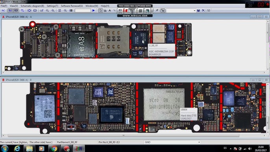270x152 pixels.
Task: Open the Window(W) menu
Action: 92,6
